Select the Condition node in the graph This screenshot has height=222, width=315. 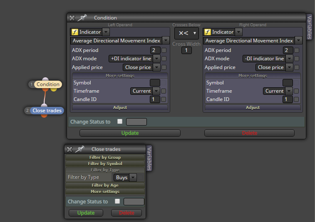coord(48,84)
